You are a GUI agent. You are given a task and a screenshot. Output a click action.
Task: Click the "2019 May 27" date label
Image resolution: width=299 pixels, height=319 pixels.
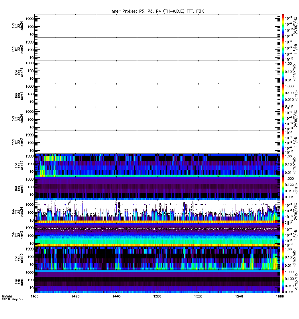point(13,299)
